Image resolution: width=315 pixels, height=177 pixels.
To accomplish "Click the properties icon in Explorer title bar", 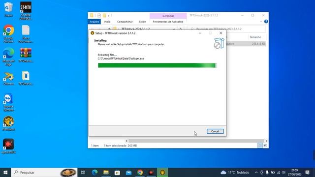I will 99,15.
